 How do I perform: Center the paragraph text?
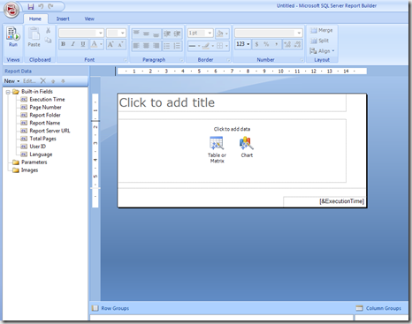pos(146,46)
